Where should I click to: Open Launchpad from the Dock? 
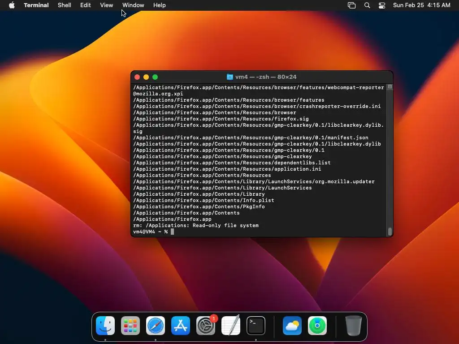click(130, 326)
